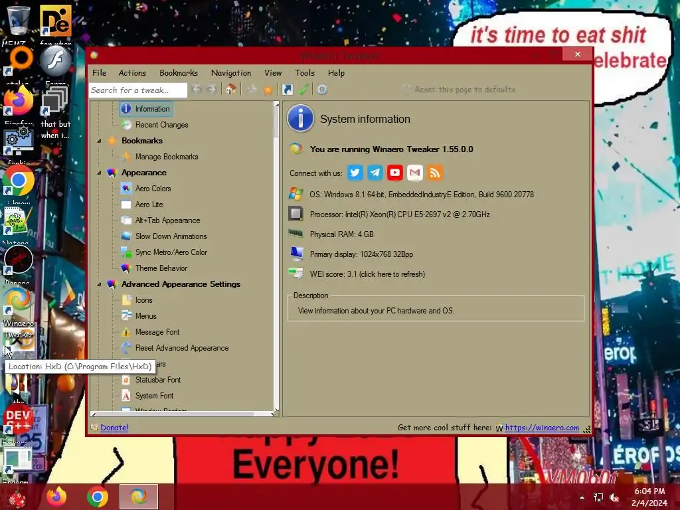680x510 pixels.
Task: Open the RSS feed icon
Action: tap(435, 173)
